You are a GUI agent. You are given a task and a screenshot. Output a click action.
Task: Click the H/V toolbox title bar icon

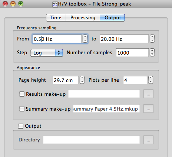coord(55,4)
